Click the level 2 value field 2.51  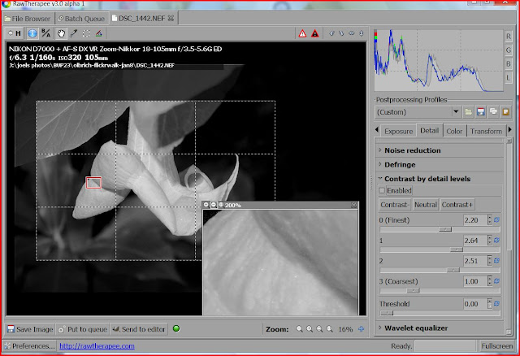coord(474,261)
